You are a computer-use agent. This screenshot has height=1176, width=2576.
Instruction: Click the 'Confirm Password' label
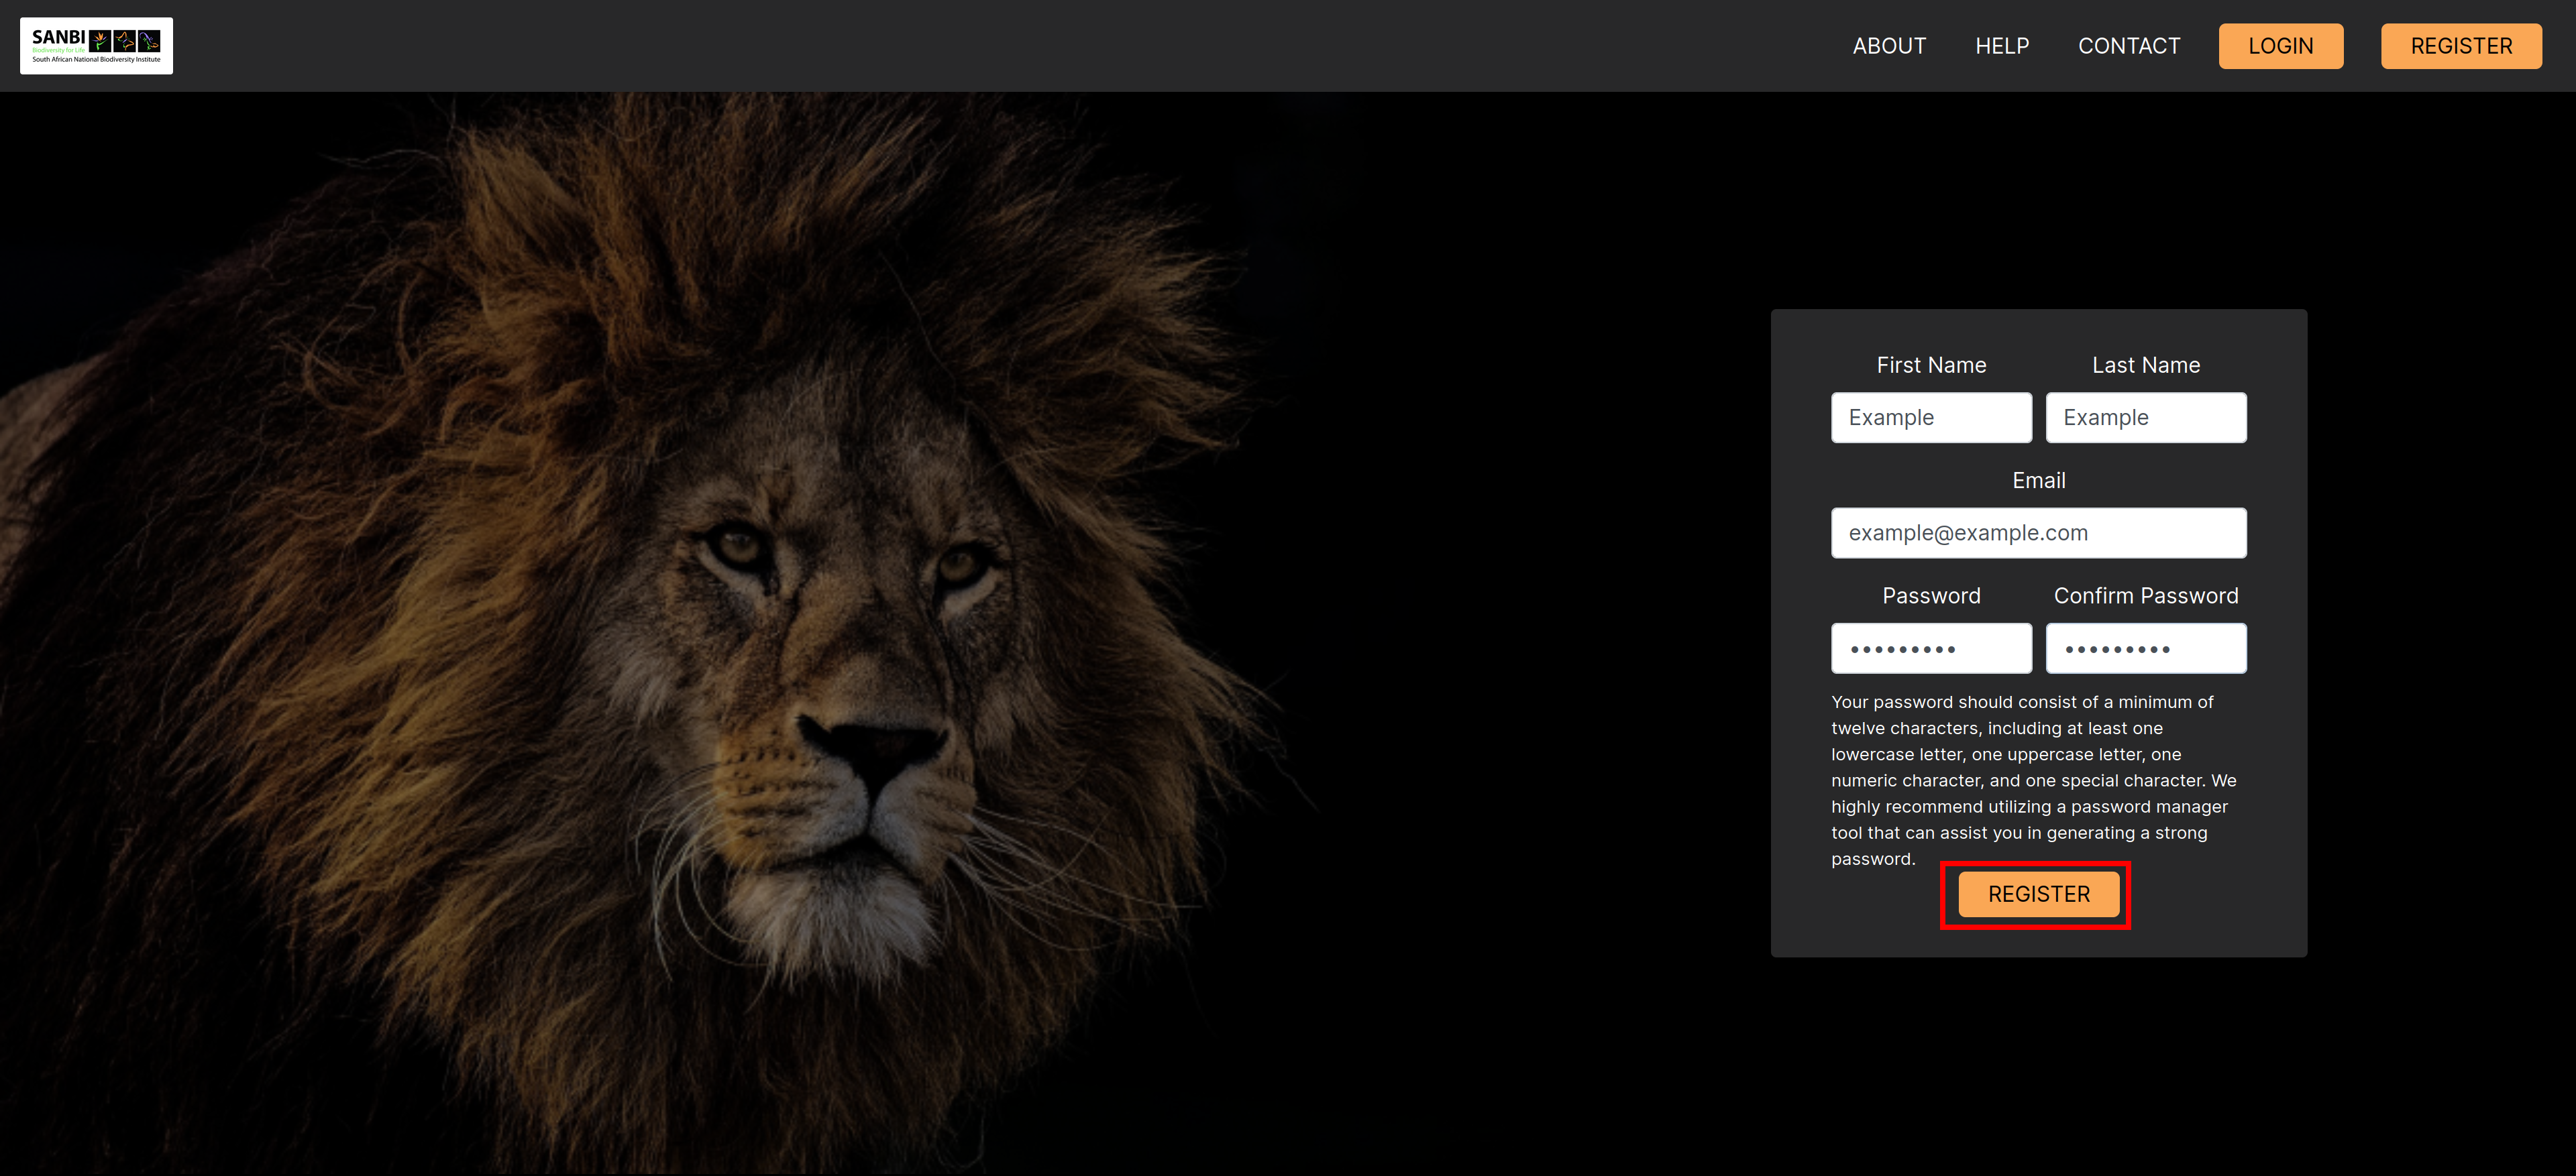pos(2145,595)
